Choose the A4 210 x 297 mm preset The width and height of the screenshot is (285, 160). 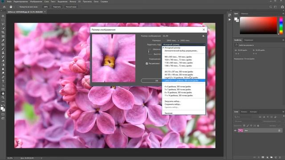point(183,72)
